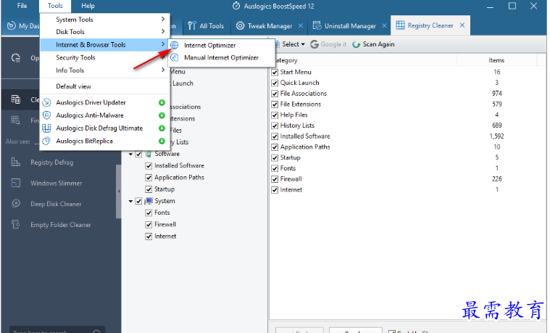Open the Select dropdown in toolbar
Viewport: 550px width, 333px height.
[x=293, y=44]
